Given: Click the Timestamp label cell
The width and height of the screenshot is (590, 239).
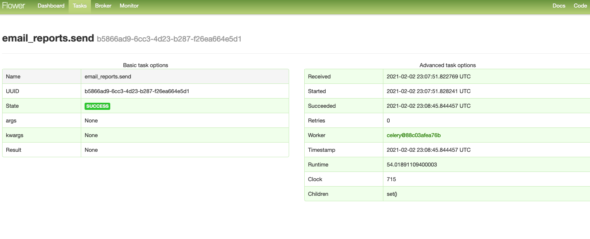Looking at the screenshot, I should tap(344, 150).
